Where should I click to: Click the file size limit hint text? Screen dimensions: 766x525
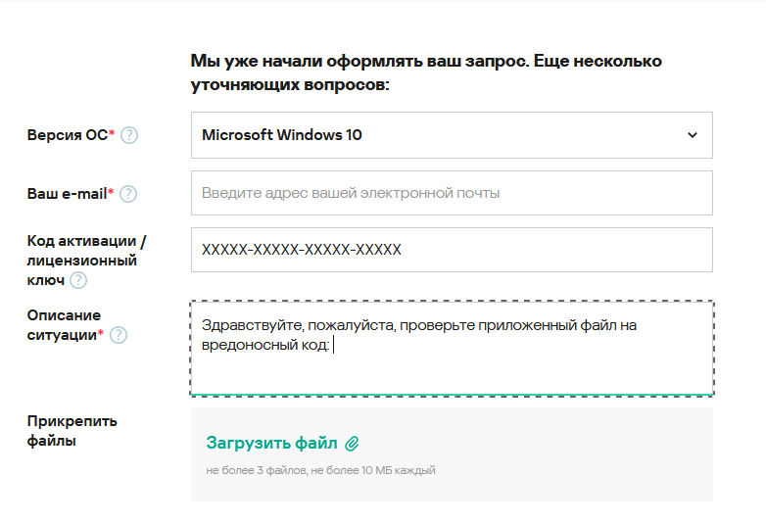(x=320, y=470)
